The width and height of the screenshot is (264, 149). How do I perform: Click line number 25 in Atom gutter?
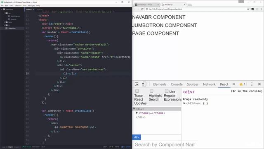click(x=27, y=74)
